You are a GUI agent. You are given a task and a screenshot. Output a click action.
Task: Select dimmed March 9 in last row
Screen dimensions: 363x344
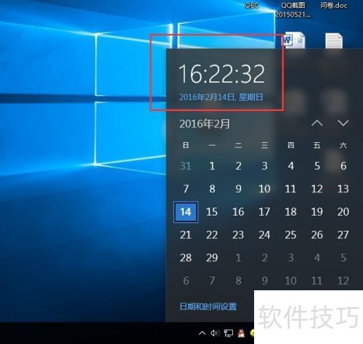(x=264, y=281)
